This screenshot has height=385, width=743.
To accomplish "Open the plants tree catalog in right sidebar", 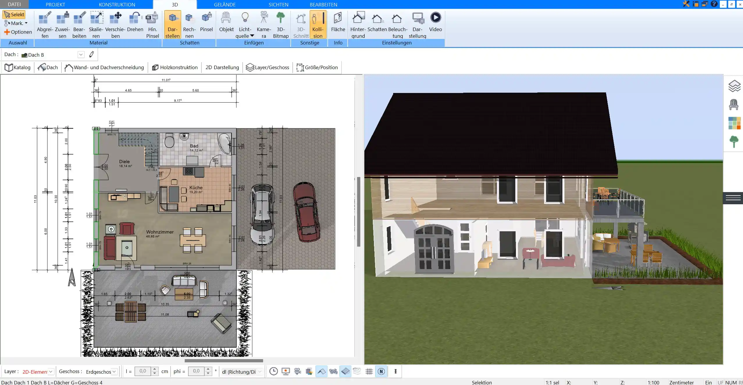I will (x=734, y=142).
